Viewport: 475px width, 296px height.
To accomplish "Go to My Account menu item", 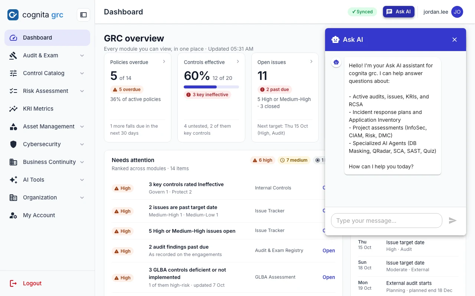I will (x=47, y=215).
